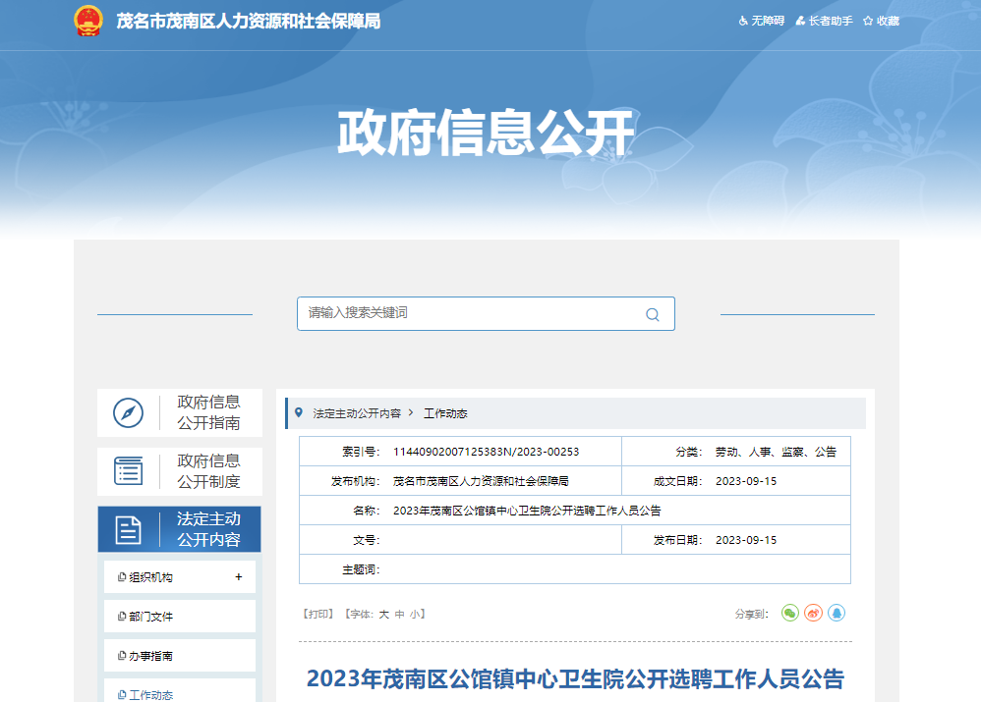Set font size to 小
The height and width of the screenshot is (702, 981).
(415, 614)
